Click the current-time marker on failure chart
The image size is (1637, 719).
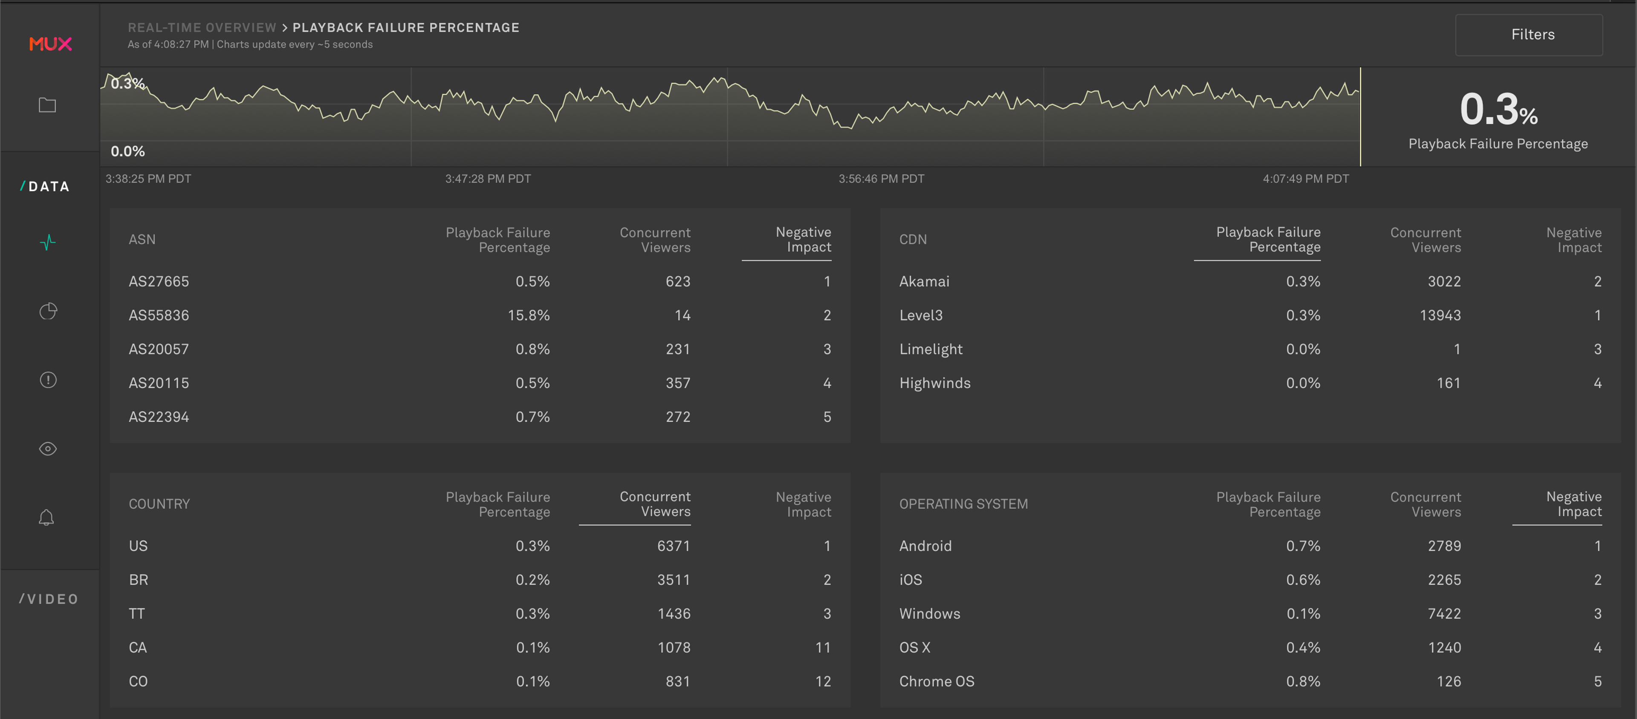1360,117
